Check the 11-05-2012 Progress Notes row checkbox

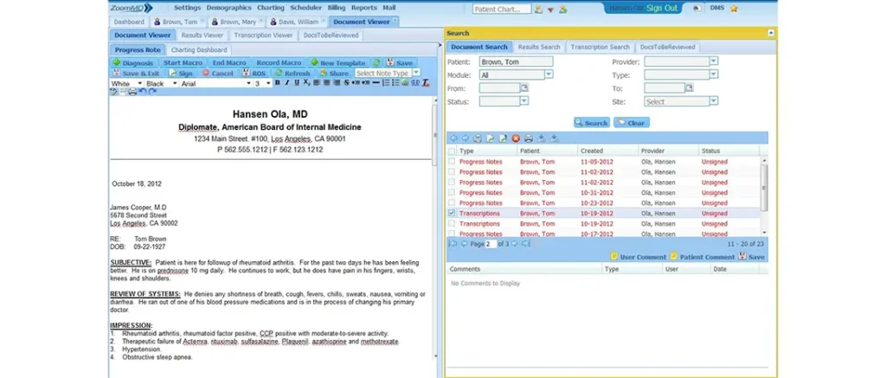tap(452, 162)
